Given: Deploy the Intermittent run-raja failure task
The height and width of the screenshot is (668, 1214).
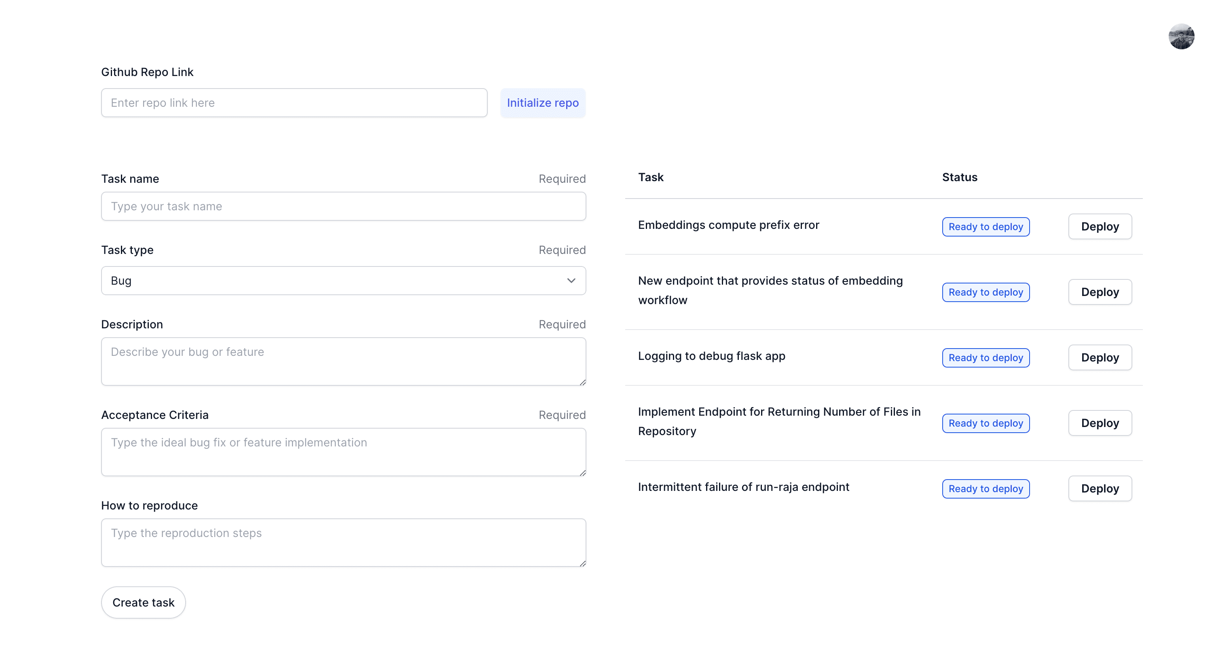Looking at the screenshot, I should [x=1100, y=488].
